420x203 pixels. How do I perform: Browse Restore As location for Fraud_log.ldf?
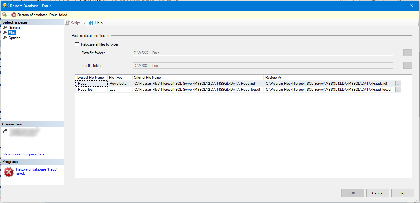398,90
